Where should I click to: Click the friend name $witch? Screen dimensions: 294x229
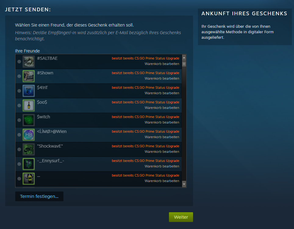(x=44, y=117)
